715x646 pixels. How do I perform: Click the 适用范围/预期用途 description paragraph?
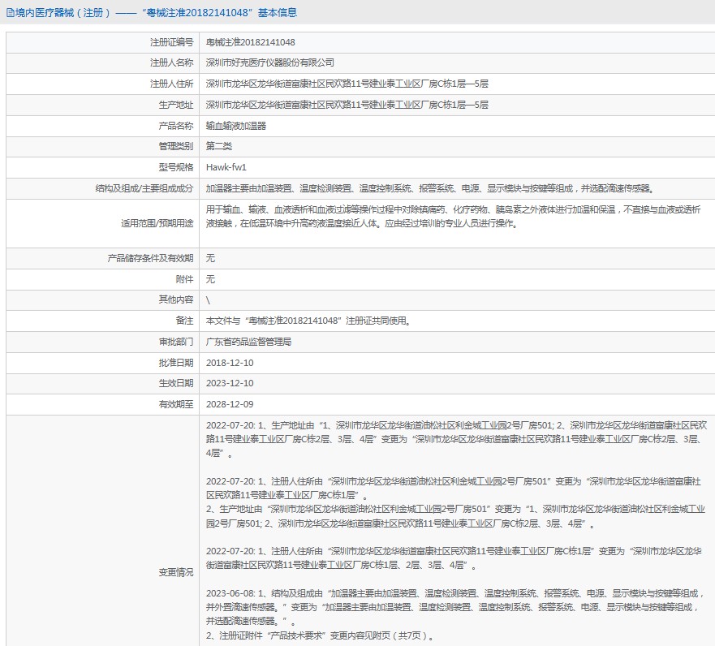[454, 216]
